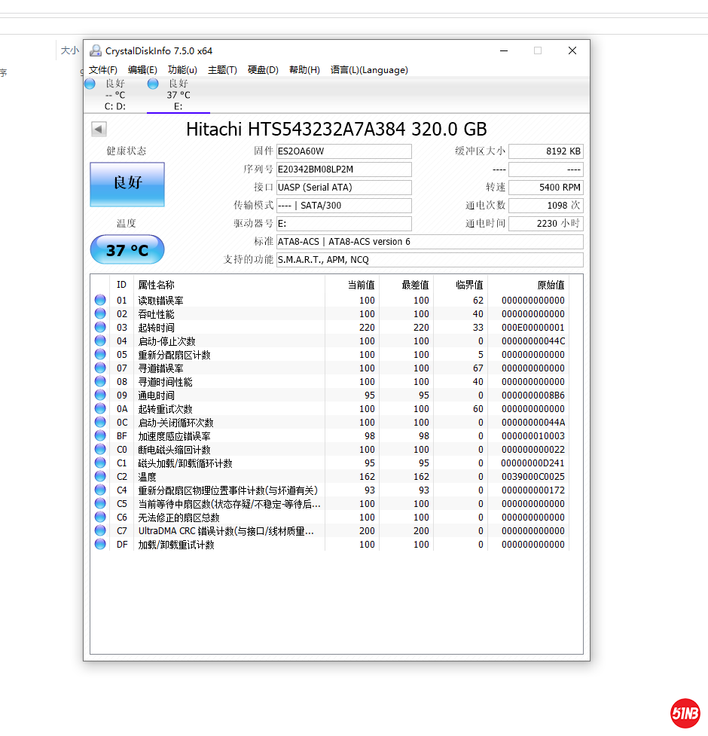Click status orb beside 温度 attribute C2
The width and height of the screenshot is (708, 736).
[x=100, y=476]
